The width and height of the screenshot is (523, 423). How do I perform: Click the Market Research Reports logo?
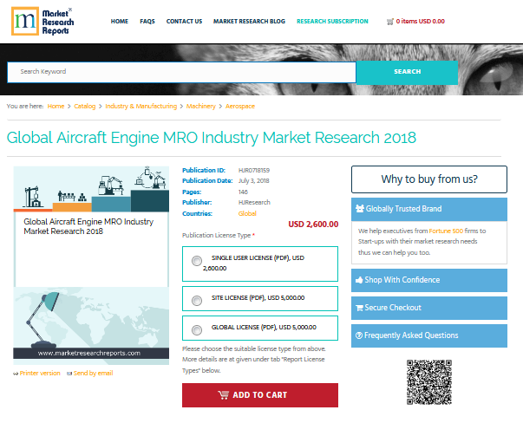click(x=42, y=22)
